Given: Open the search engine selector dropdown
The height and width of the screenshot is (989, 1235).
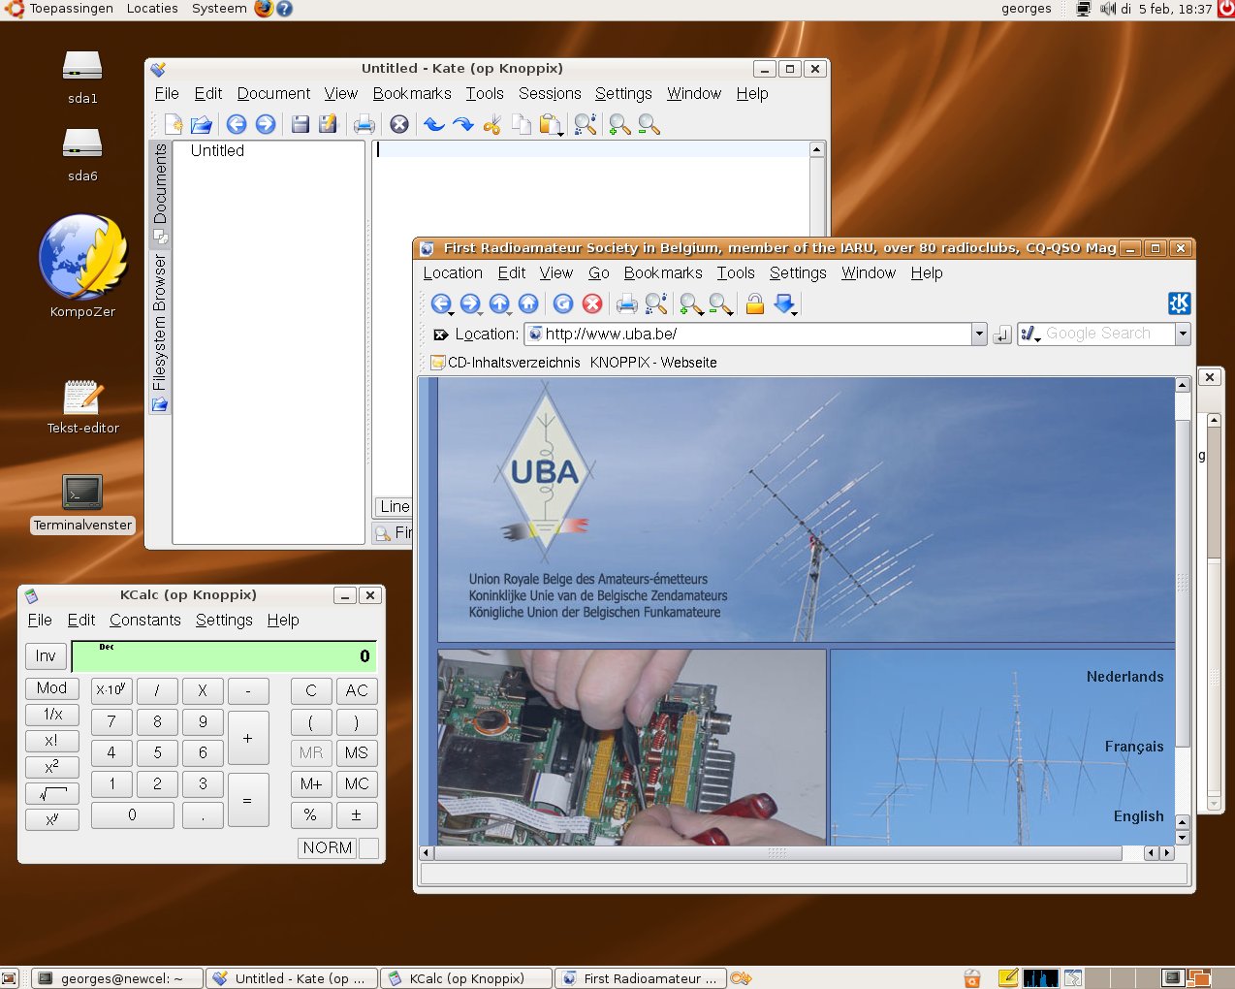Looking at the screenshot, I should [1031, 335].
